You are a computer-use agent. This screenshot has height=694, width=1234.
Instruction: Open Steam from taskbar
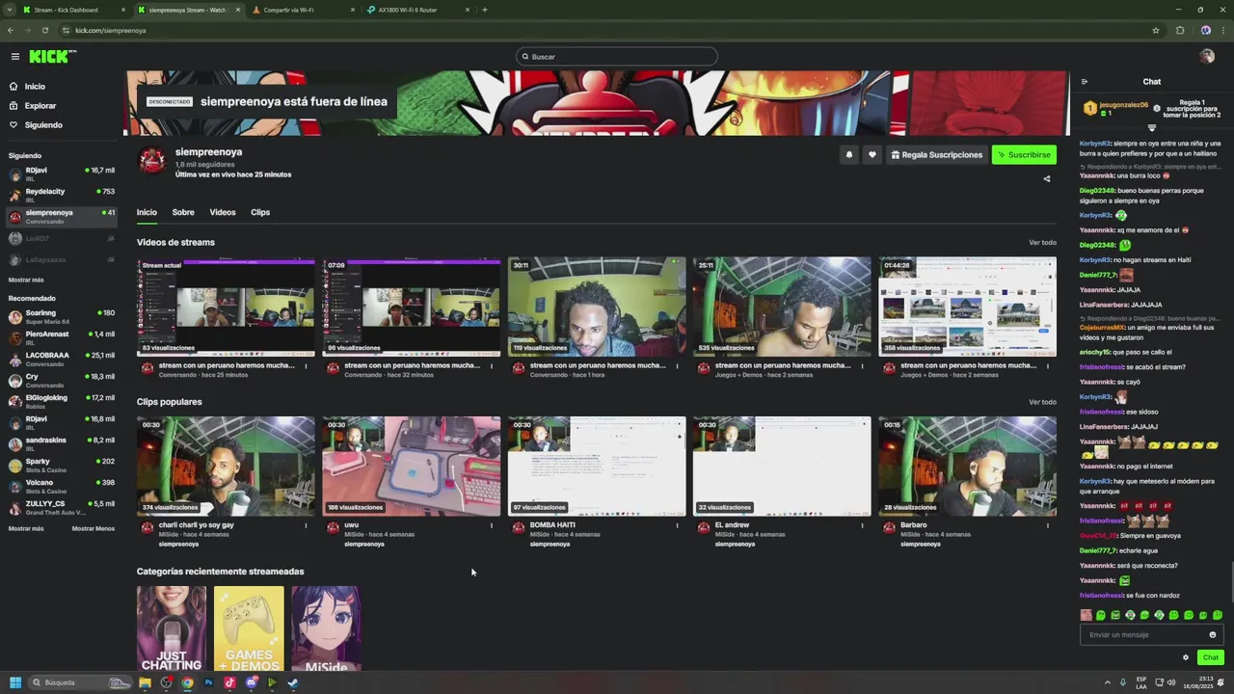(x=293, y=682)
